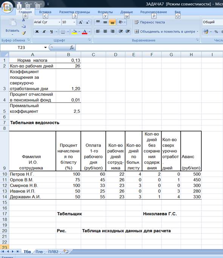This screenshot has width=223, height=258.
Task: Click the increase indent icon
Action: coord(128,31)
